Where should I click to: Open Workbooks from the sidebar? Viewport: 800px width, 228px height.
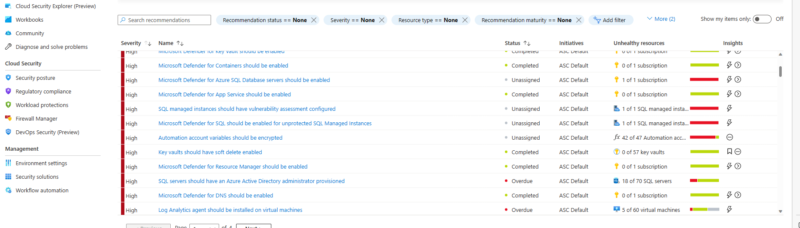click(x=29, y=20)
